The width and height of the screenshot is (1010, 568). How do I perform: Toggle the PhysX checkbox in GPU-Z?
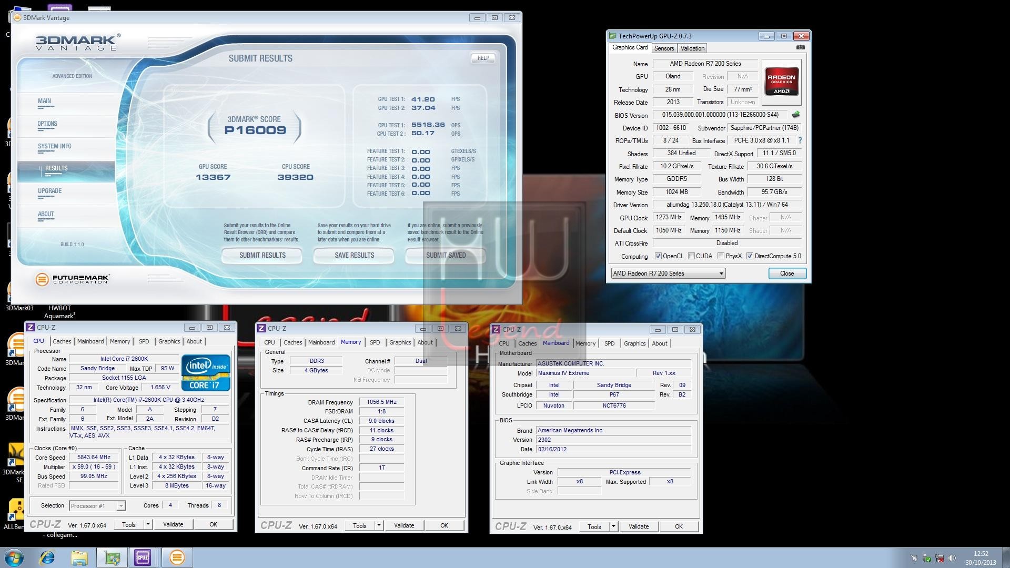coord(721,256)
